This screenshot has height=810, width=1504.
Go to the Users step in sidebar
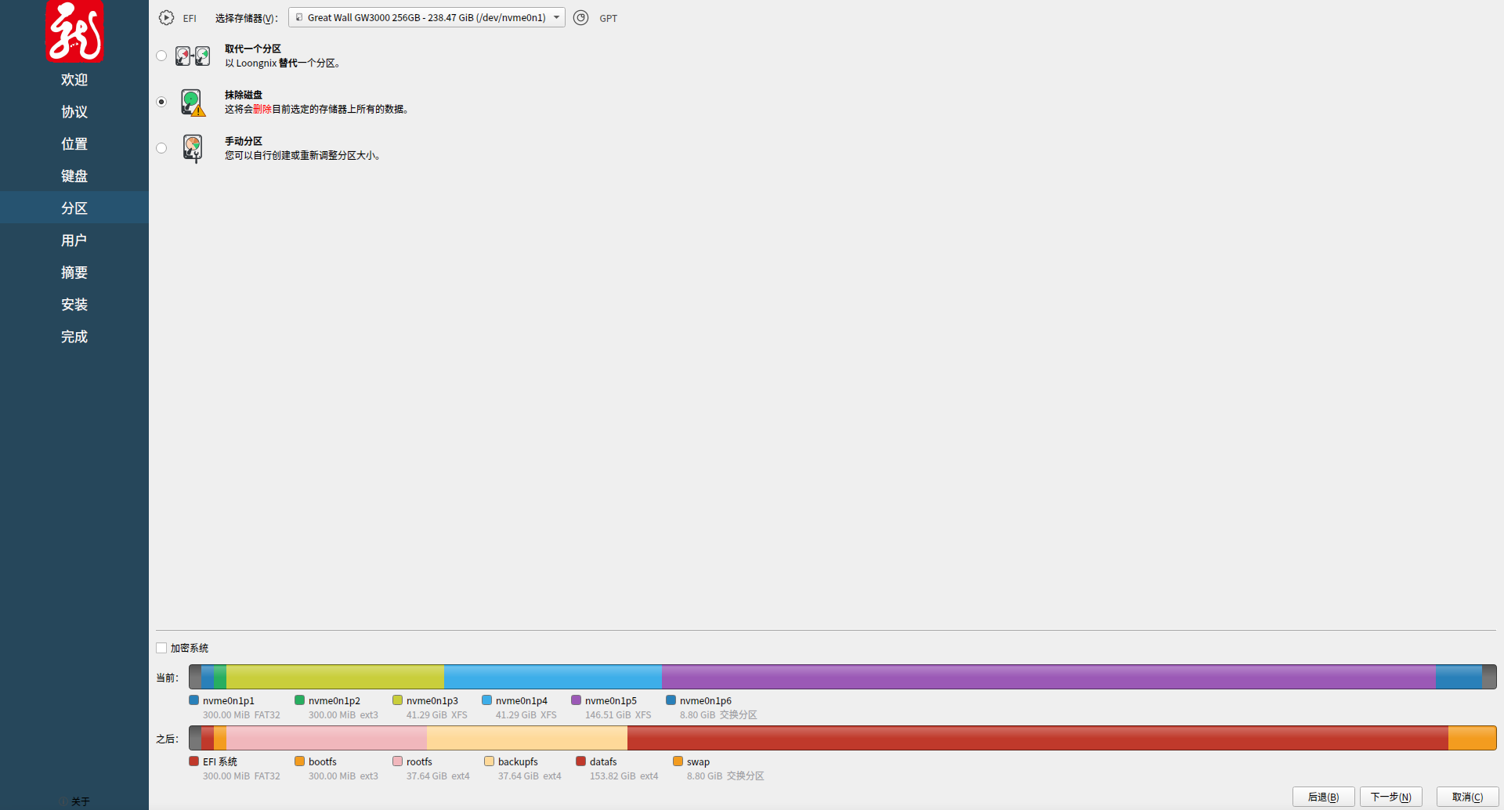pos(74,240)
